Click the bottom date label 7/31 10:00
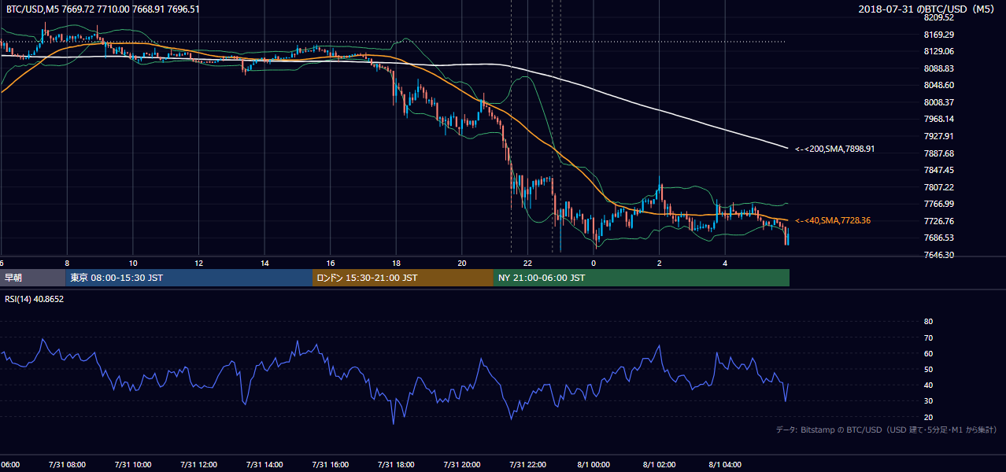Viewport: 1006px width, 472px height. pos(133,465)
